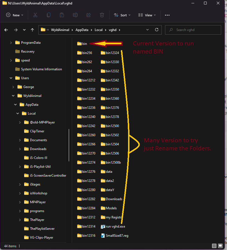Click the Share icon in toolbar

click(x=89, y=15)
